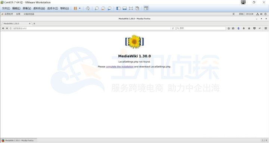
Task: Open the power menu in the GNOME panel
Action: point(265,14)
